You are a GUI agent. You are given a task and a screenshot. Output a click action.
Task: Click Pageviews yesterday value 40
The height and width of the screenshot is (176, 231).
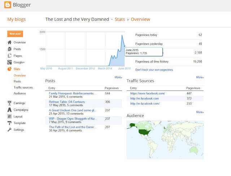pyautogui.click(x=200, y=44)
